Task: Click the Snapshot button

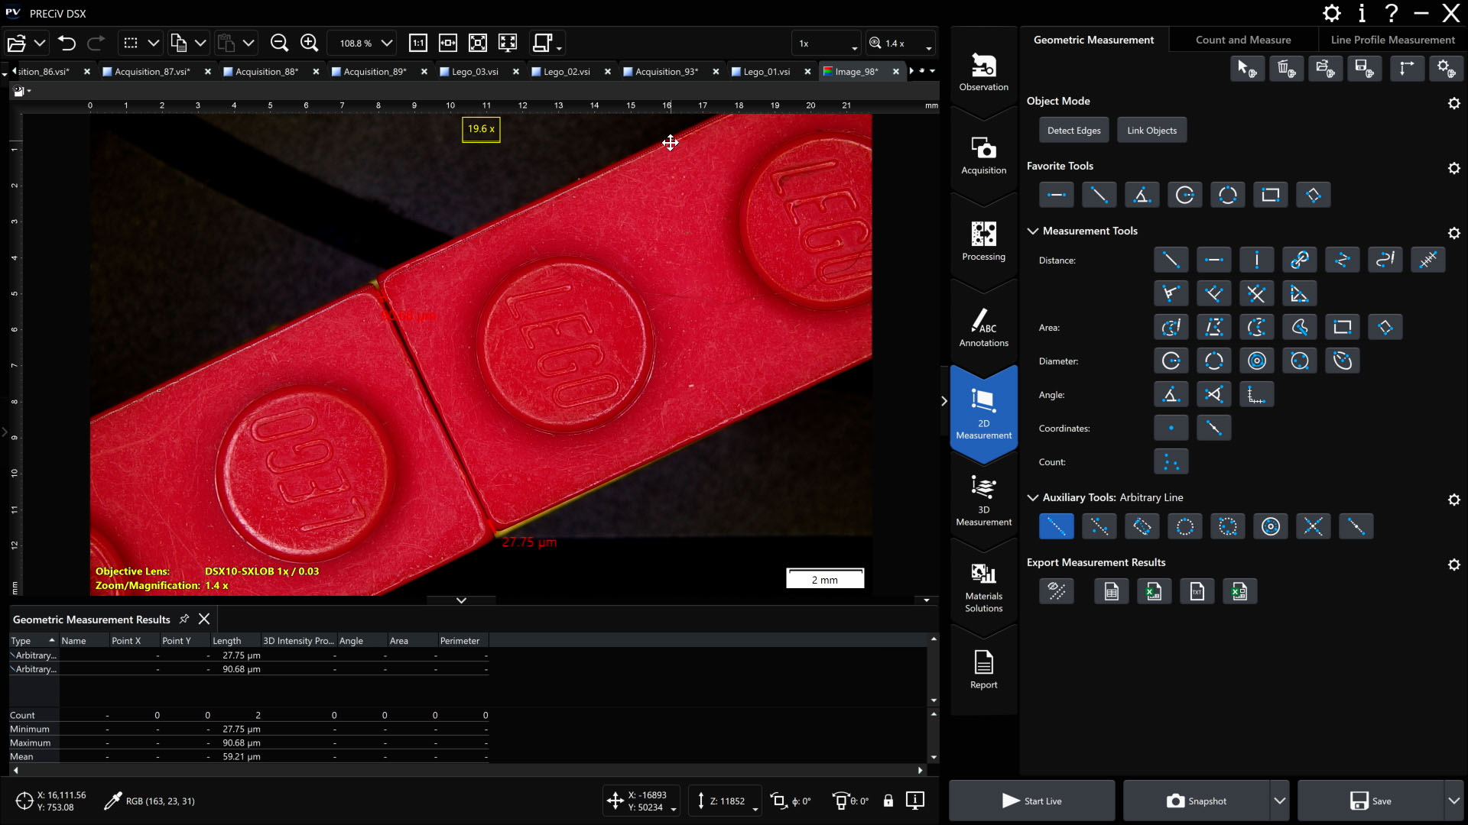Action: pos(1196,801)
